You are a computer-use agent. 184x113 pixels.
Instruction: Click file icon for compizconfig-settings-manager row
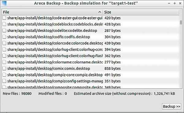tap(4, 81)
